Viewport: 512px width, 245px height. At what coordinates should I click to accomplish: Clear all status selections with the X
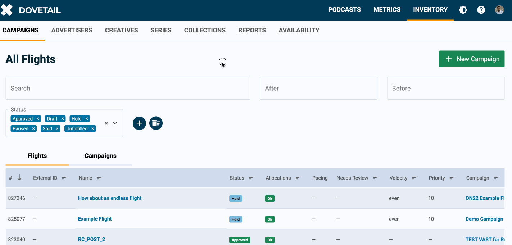tap(107, 123)
